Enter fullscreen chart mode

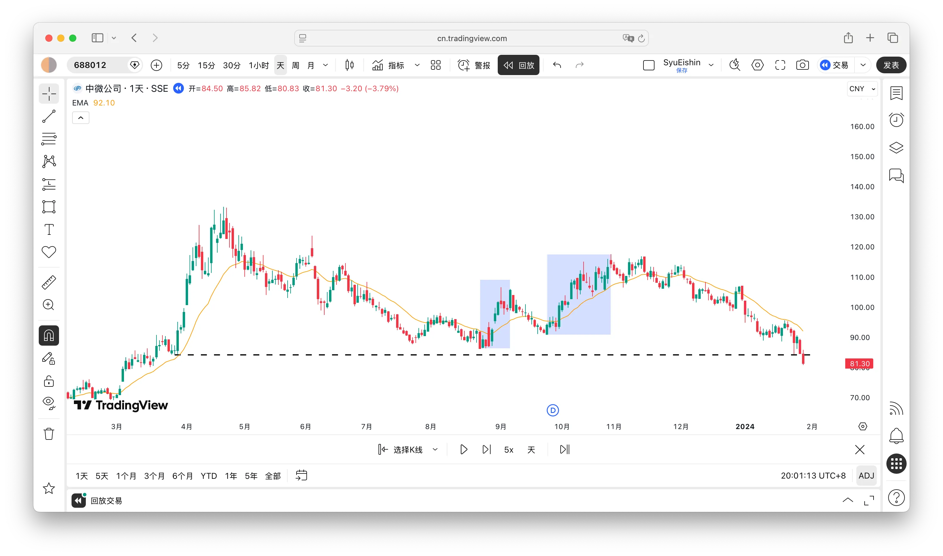780,65
